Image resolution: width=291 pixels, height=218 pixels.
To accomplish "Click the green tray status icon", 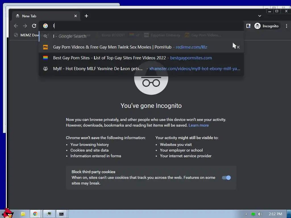I will pyautogui.click(x=253, y=214).
